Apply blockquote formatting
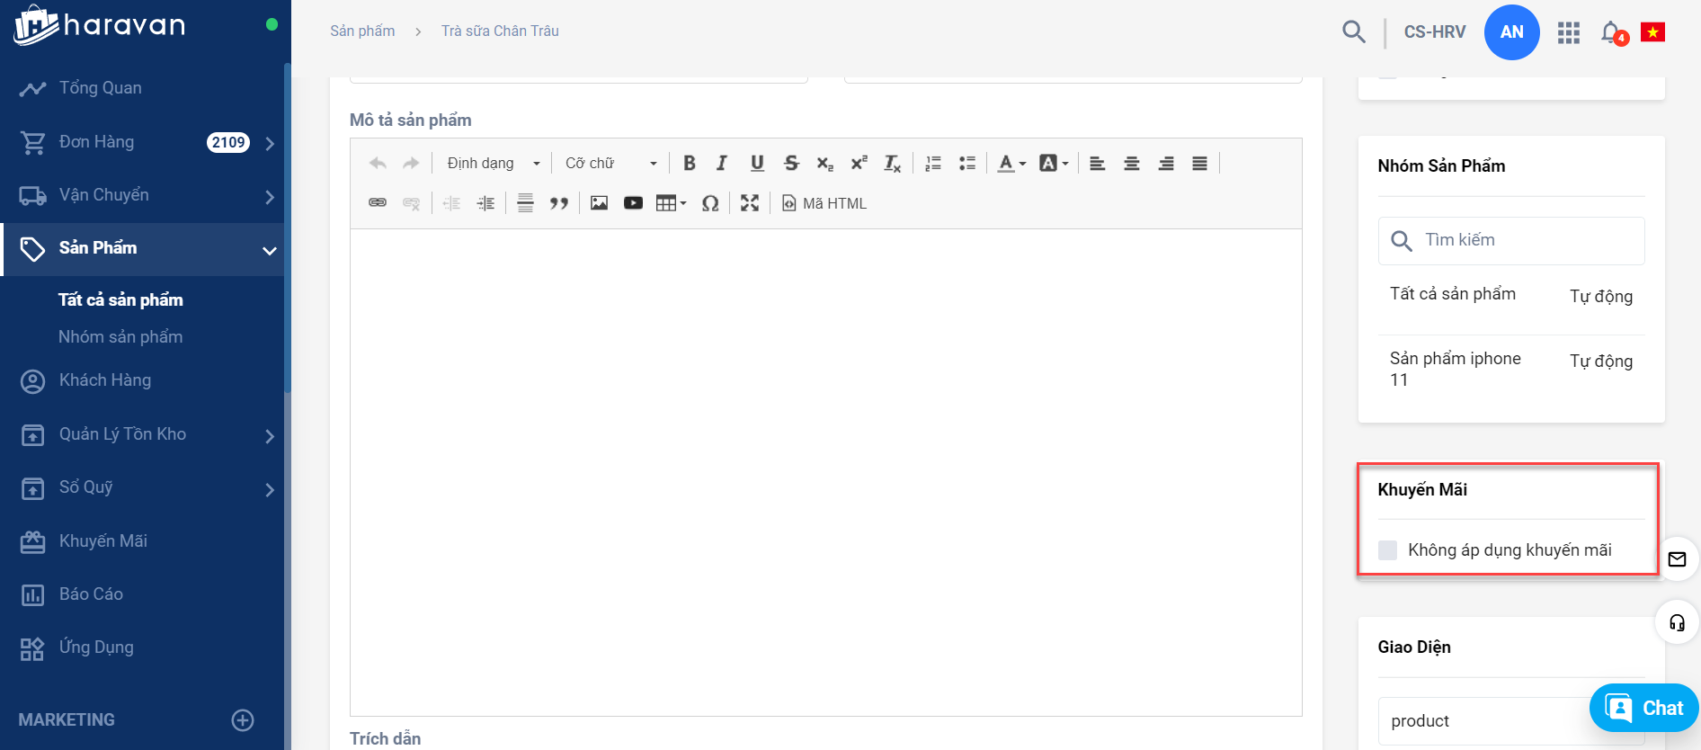 click(559, 203)
